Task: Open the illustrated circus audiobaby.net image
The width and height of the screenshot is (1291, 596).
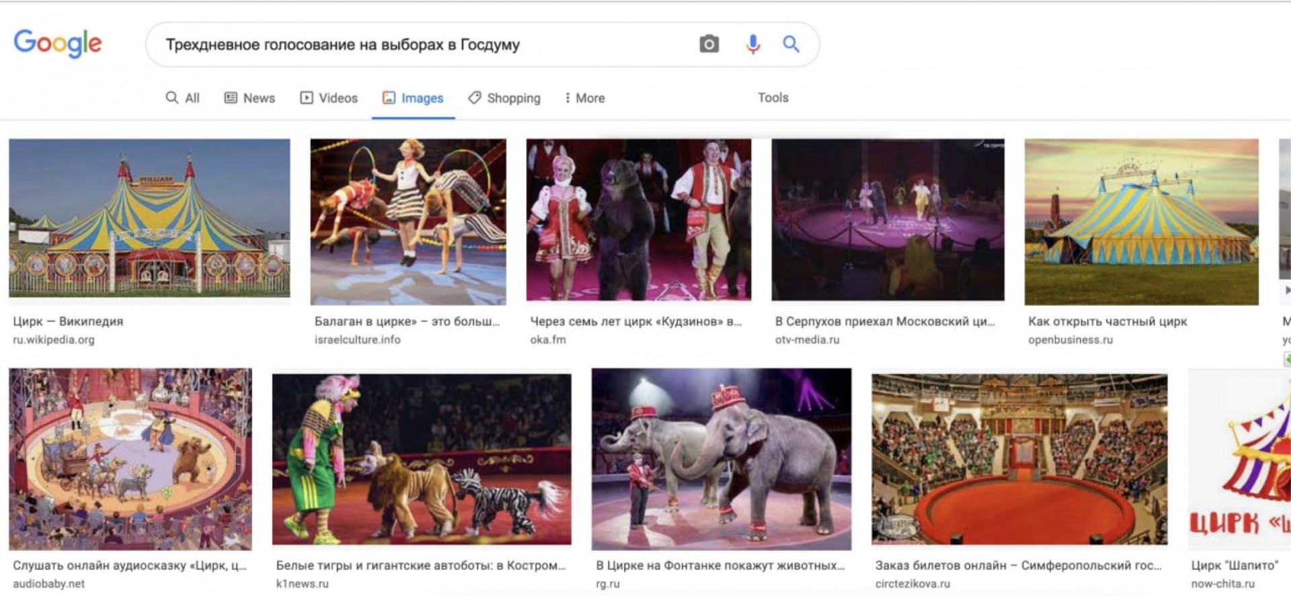Action: click(130, 459)
